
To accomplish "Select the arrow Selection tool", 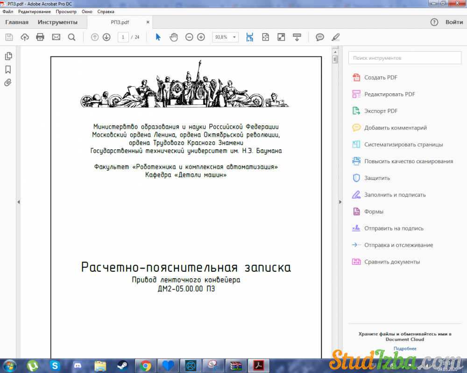I will (158, 37).
